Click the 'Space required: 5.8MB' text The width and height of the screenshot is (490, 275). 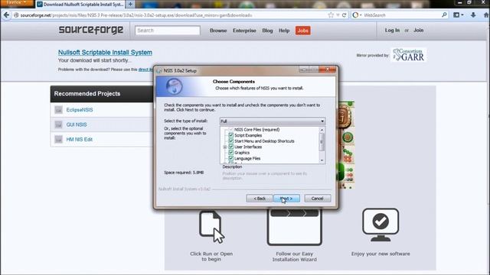[x=184, y=173]
